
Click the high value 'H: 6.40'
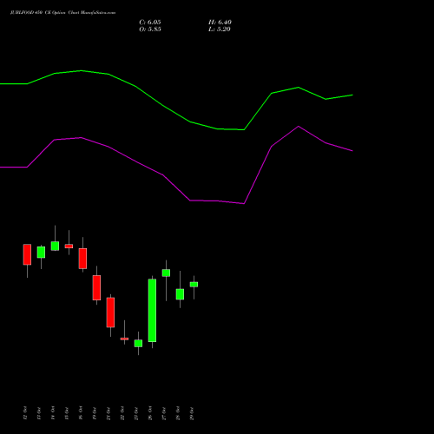click(x=220, y=23)
